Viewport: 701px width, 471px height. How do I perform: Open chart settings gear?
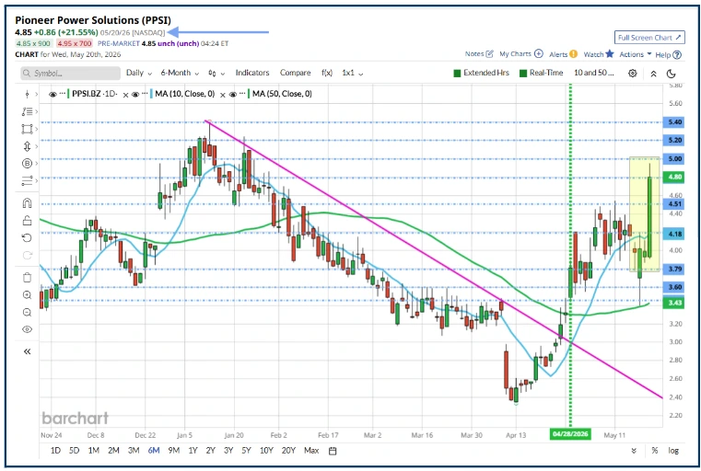[x=633, y=74]
